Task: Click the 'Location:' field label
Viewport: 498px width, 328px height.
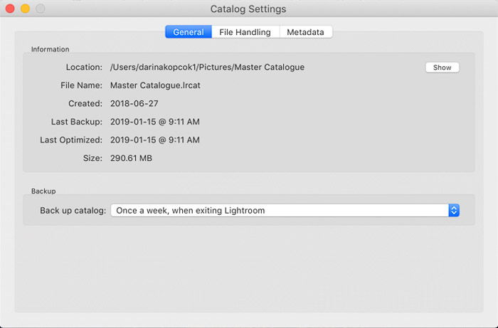Action: click(84, 68)
